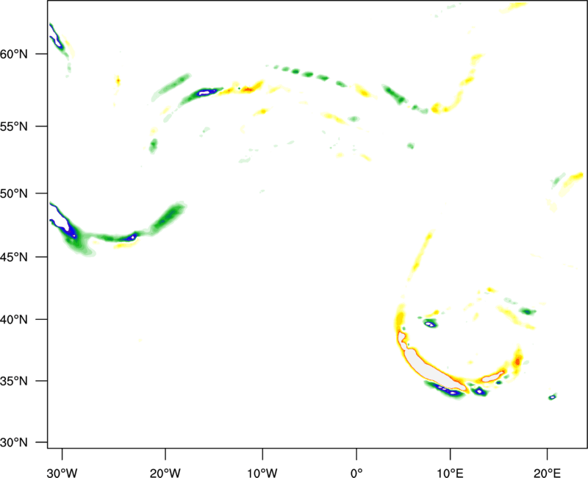
Task: Click the 20°E longitude label
Action: click(547, 473)
